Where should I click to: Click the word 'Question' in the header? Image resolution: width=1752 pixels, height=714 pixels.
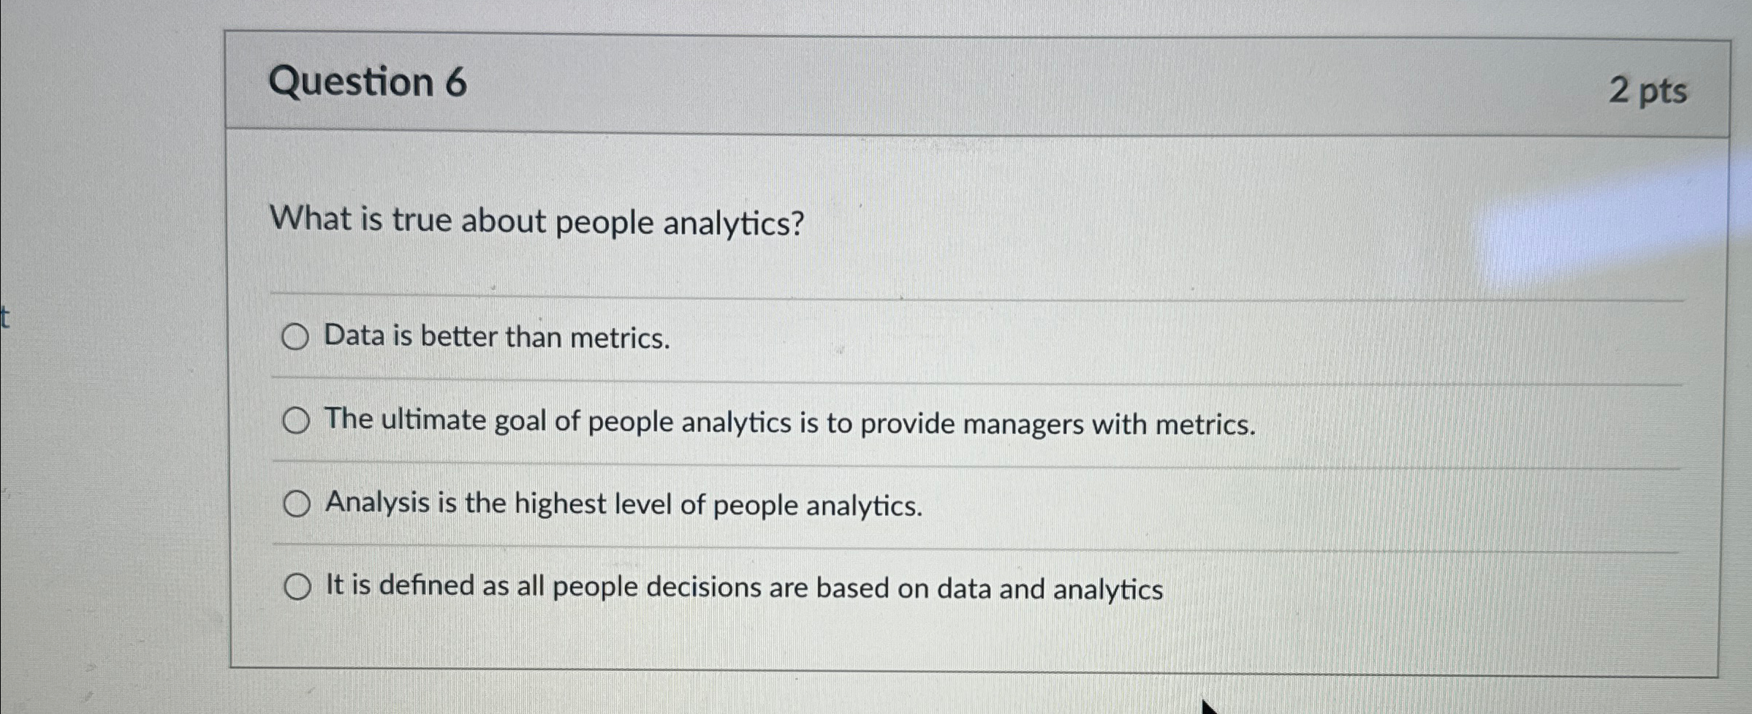click(x=352, y=82)
